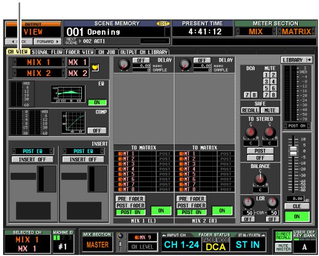Switch to OUTPUT CH LIBRARY tab

pos(144,52)
